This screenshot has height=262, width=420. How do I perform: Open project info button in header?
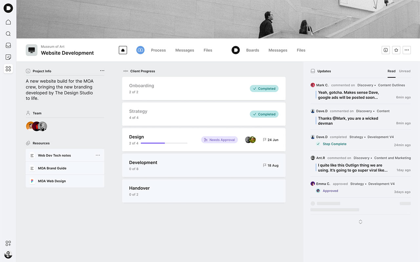click(x=386, y=50)
